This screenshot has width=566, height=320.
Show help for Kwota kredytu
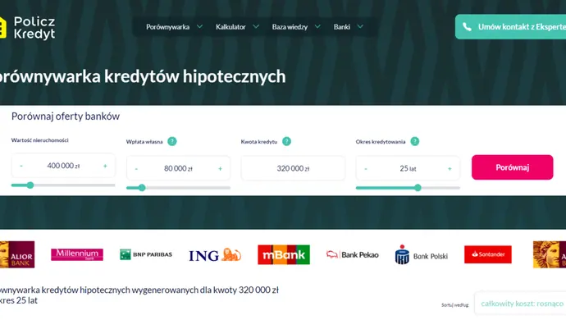coord(286,141)
